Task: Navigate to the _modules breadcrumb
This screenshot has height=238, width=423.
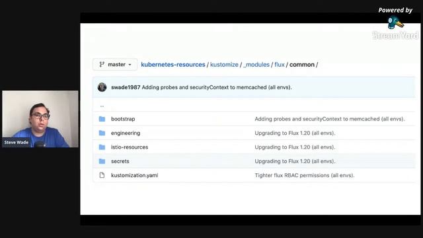Action: coord(256,65)
